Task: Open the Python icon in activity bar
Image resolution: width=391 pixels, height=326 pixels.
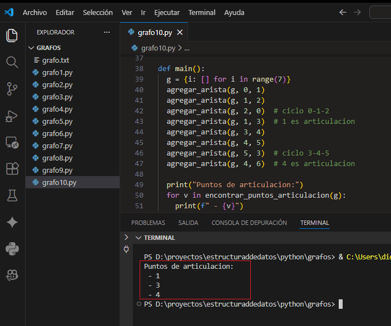Action: 12,248
